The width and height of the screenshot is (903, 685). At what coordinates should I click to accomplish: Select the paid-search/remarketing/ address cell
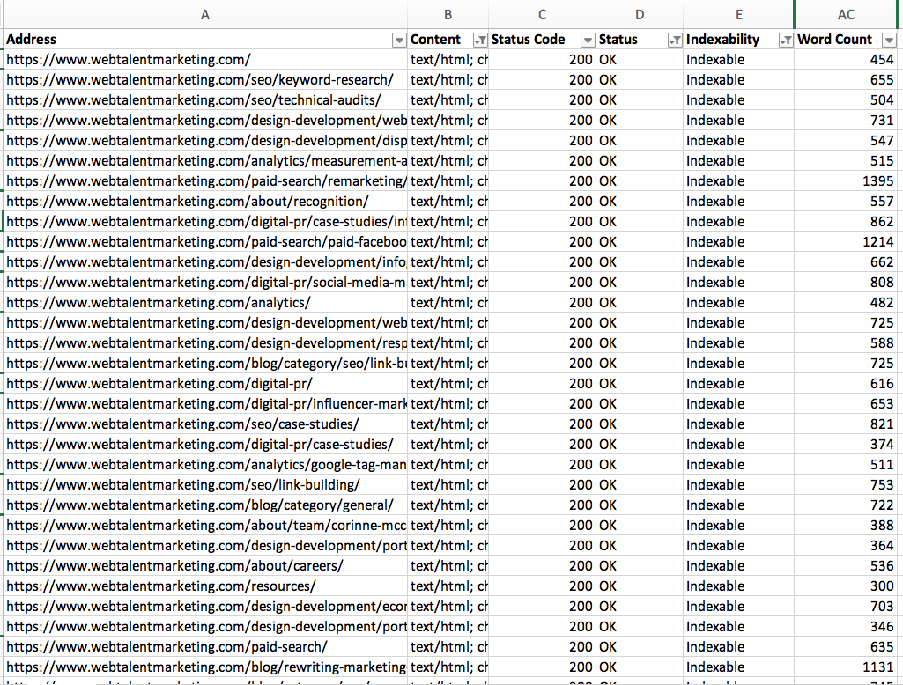205,181
